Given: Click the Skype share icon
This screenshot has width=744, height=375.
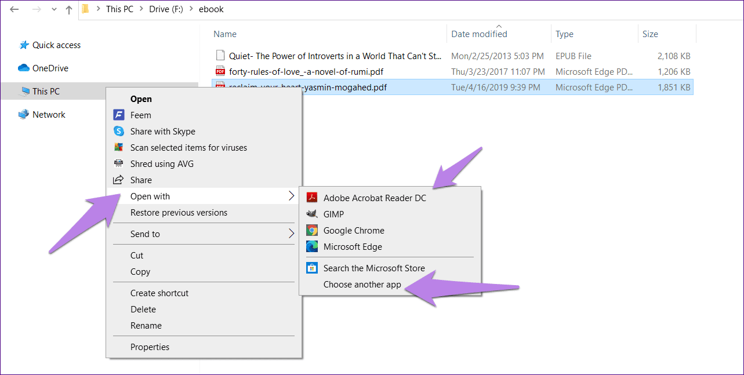Looking at the screenshot, I should point(118,131).
